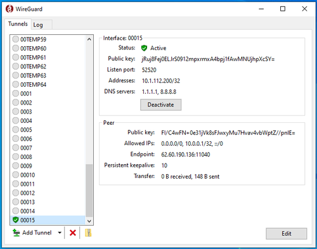Screen dimensions: 317x249
Task: Click the Add Tunnel button label
Action: point(37,233)
